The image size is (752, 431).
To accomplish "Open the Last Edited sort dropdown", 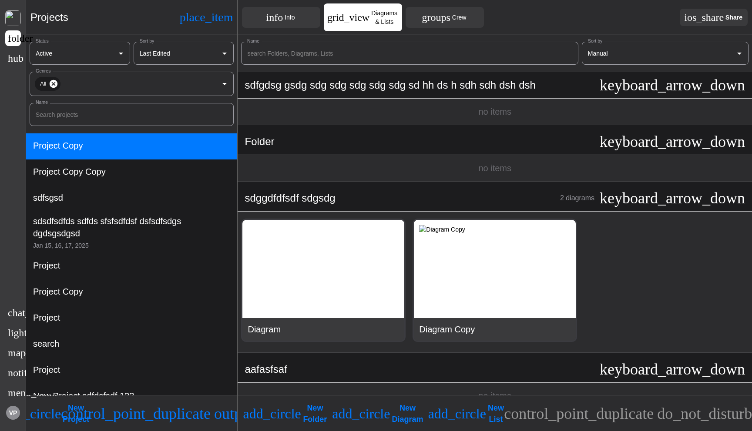I will [184, 53].
